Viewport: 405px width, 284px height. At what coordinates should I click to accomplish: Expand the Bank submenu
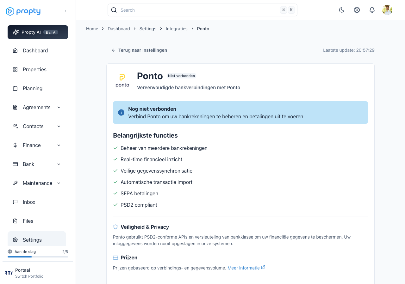[x=59, y=164]
